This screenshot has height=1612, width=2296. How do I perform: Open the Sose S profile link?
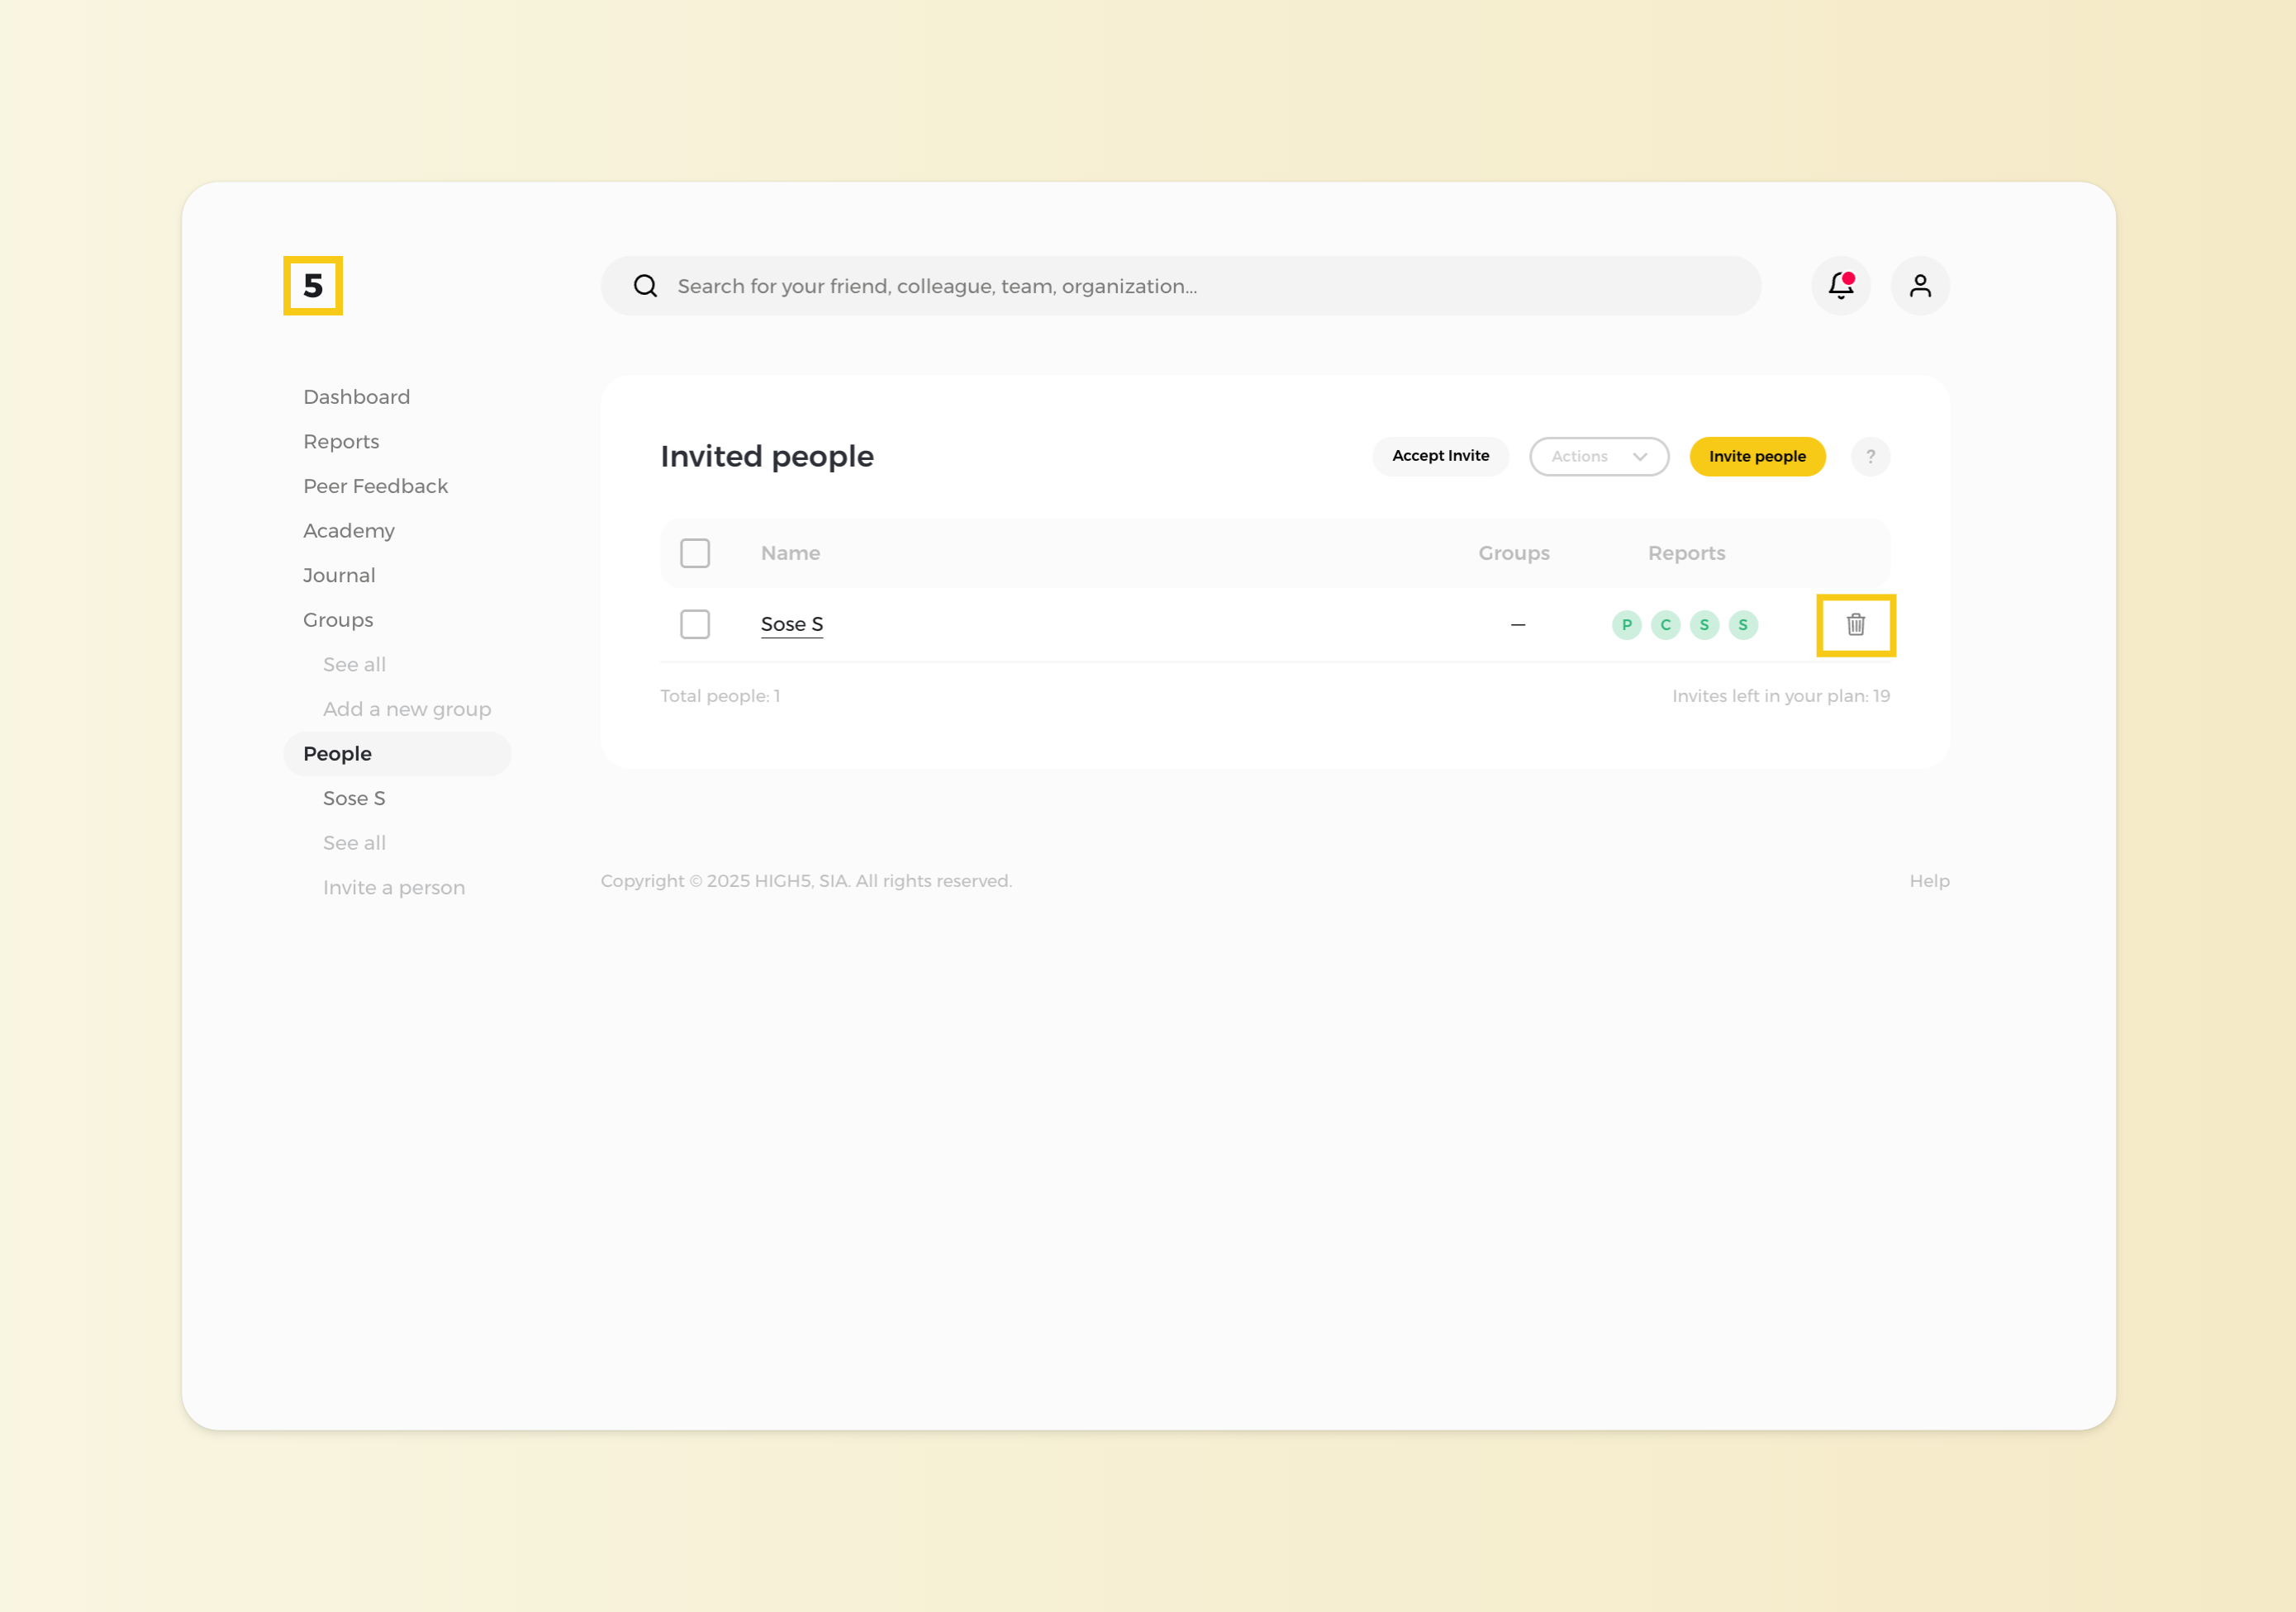791,623
